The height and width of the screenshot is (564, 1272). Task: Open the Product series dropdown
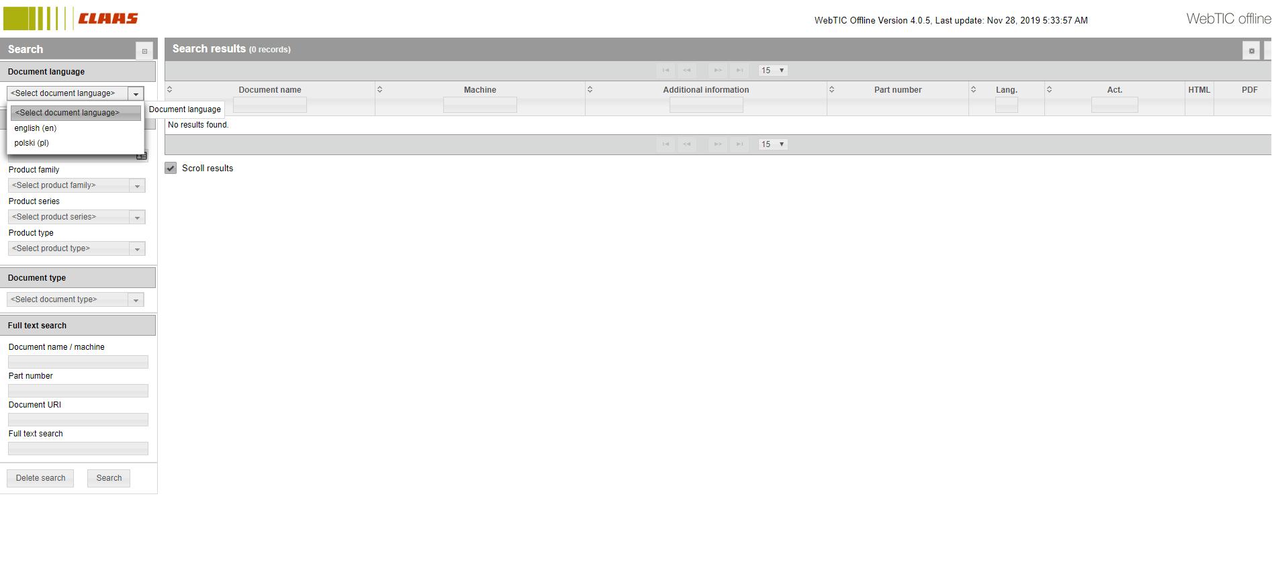(x=77, y=217)
